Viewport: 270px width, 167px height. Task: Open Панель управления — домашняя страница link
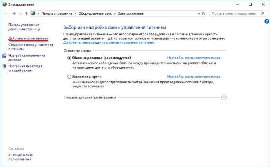pyautogui.click(x=26, y=27)
